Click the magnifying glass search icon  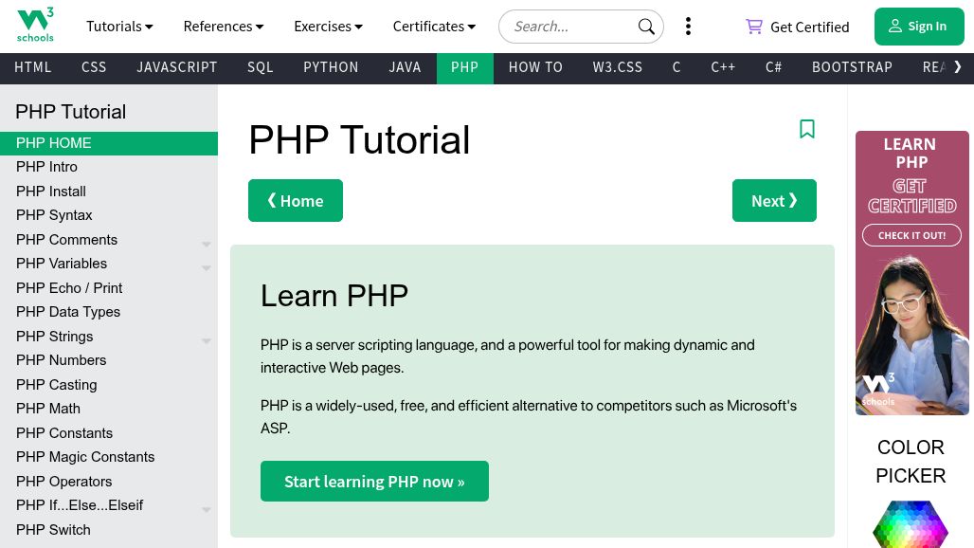coord(646,27)
